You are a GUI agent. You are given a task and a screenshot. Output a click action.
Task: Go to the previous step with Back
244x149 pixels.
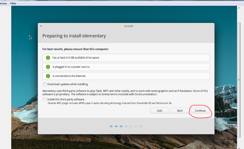tap(180, 110)
